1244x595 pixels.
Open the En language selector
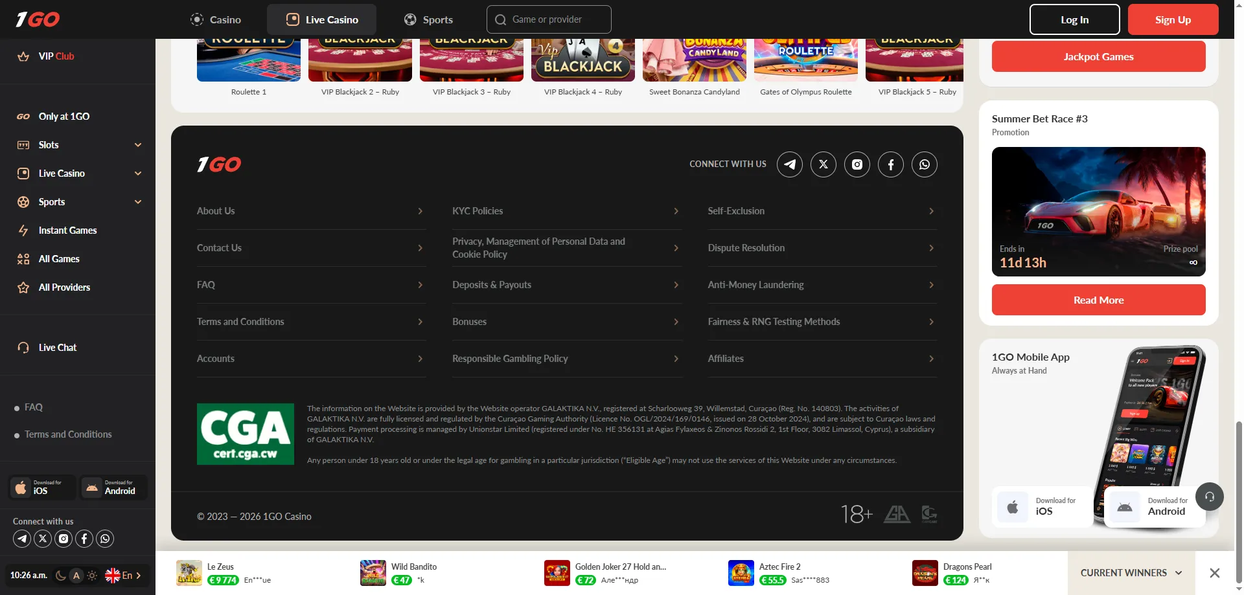pos(124,576)
